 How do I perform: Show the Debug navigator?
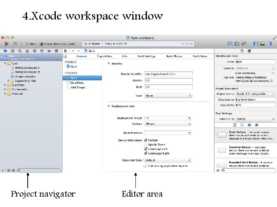click(x=42, y=51)
